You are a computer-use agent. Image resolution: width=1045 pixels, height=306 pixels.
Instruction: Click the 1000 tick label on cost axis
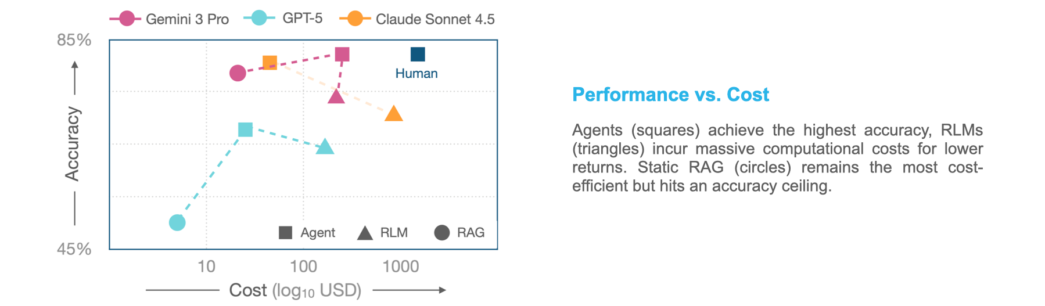(400, 267)
